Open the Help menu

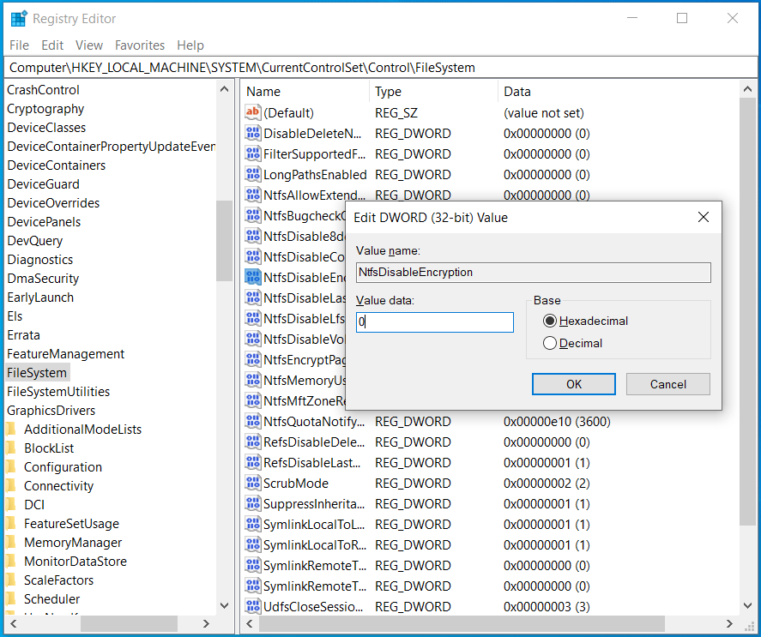pyautogui.click(x=190, y=45)
